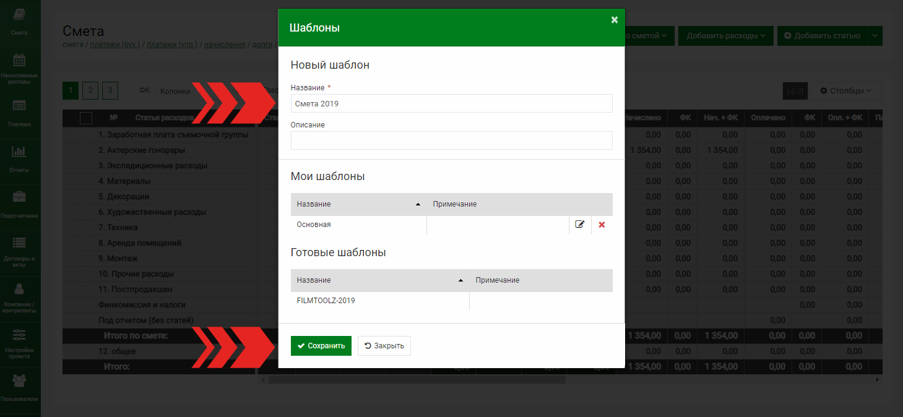Click the horizontal scrollbar under the table
The width and height of the screenshot is (903, 417).
click(x=417, y=379)
